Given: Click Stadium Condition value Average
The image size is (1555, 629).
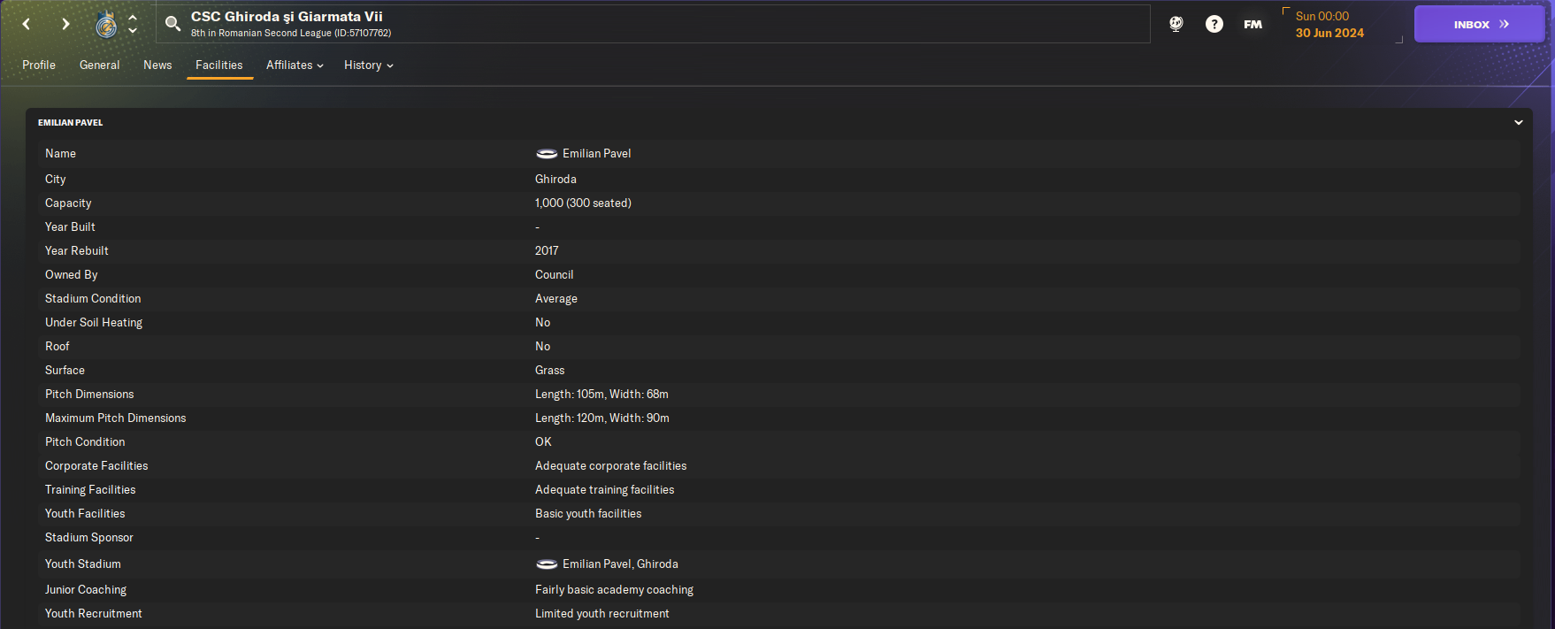Looking at the screenshot, I should pos(555,299).
